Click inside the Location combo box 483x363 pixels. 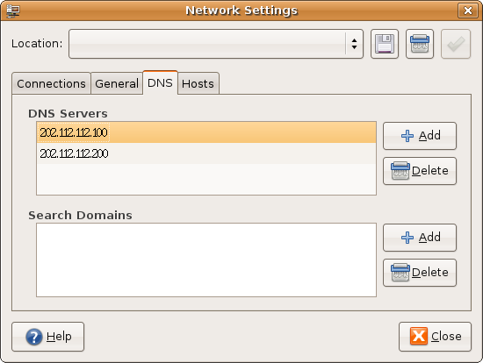pos(216,44)
